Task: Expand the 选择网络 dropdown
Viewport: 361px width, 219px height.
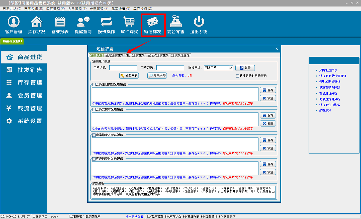Action: coord(230,68)
